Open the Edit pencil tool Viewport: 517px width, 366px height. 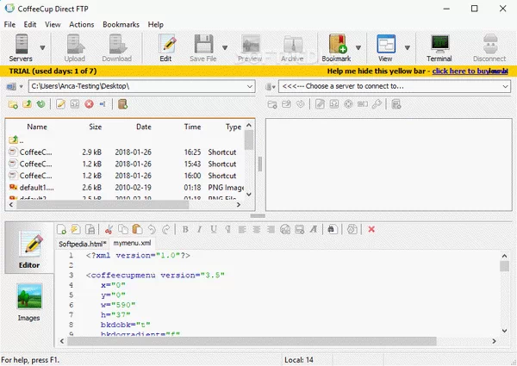point(166,48)
